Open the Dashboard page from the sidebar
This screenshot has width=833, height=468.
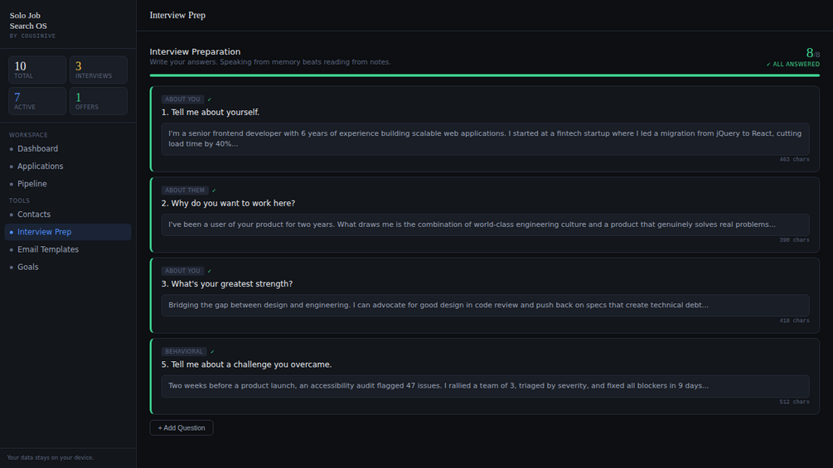click(37, 149)
